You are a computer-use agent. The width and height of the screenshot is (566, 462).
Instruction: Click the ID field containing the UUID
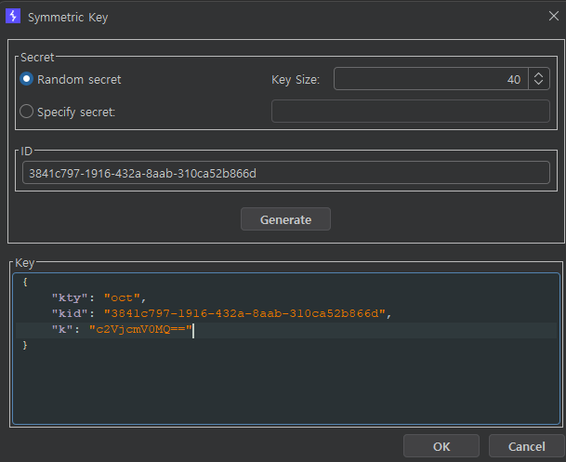(x=286, y=173)
